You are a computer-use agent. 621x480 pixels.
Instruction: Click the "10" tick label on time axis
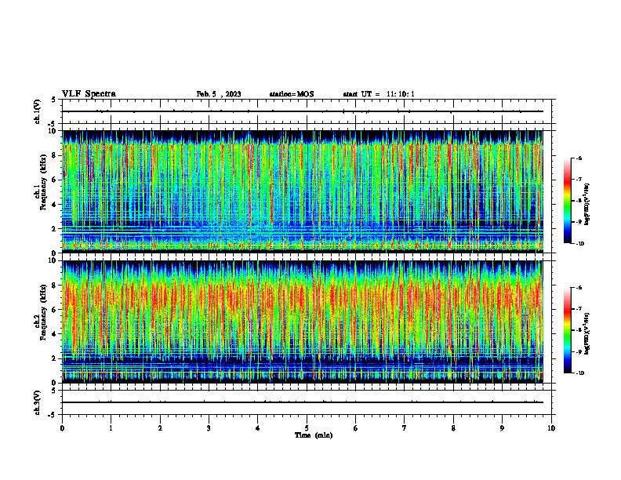coord(551,428)
